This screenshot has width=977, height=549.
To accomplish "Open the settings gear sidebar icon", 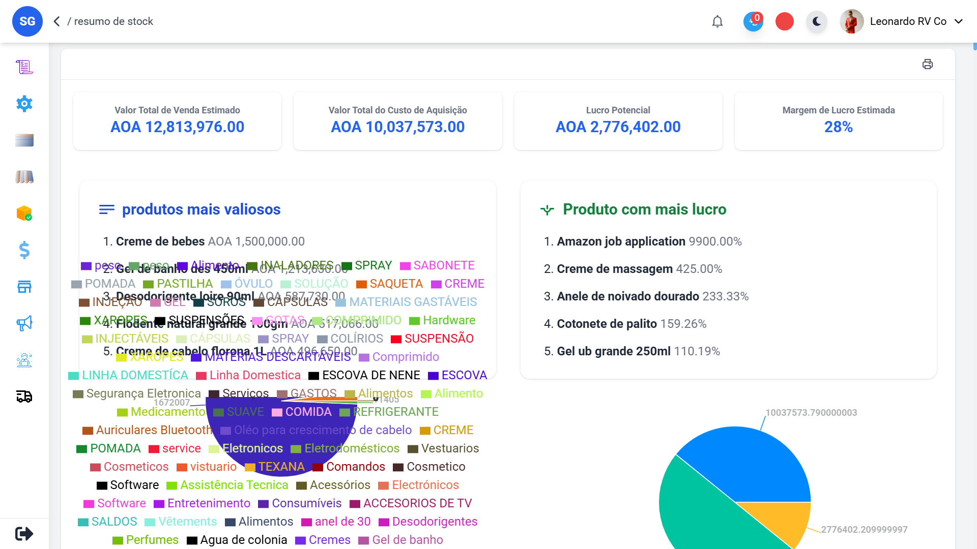I will point(24,104).
